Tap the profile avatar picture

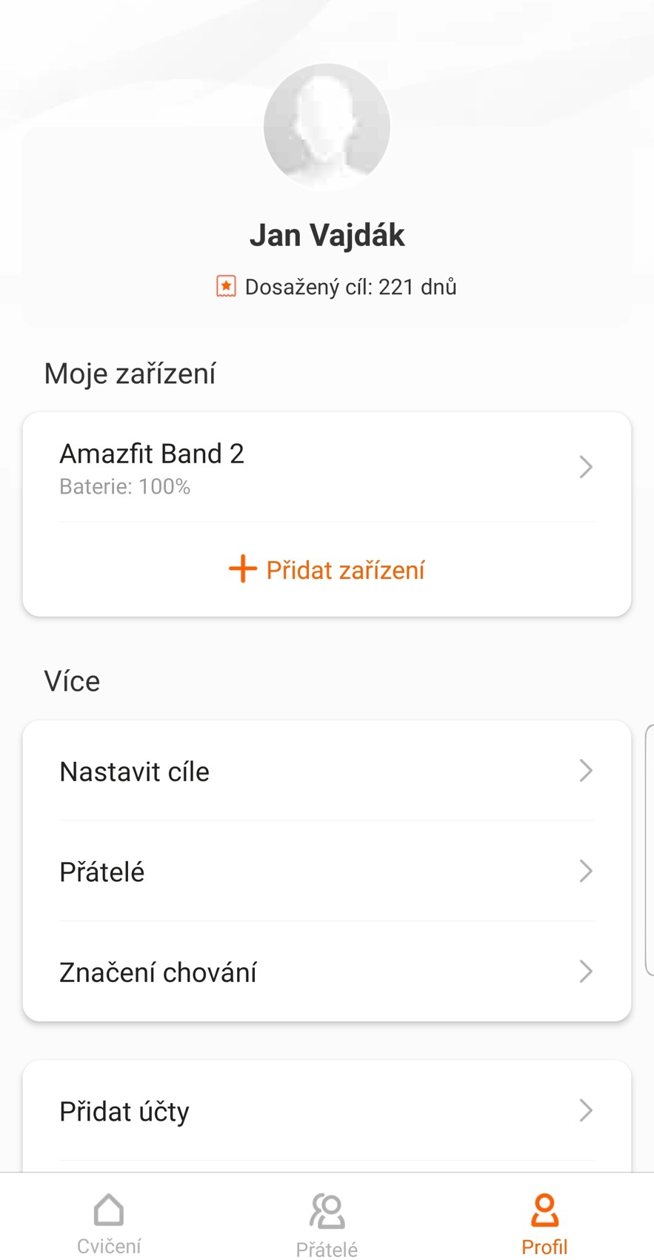[x=327, y=127]
